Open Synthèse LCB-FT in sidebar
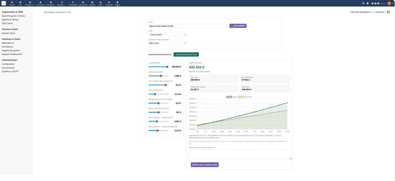The image size is (395, 181). [10, 72]
